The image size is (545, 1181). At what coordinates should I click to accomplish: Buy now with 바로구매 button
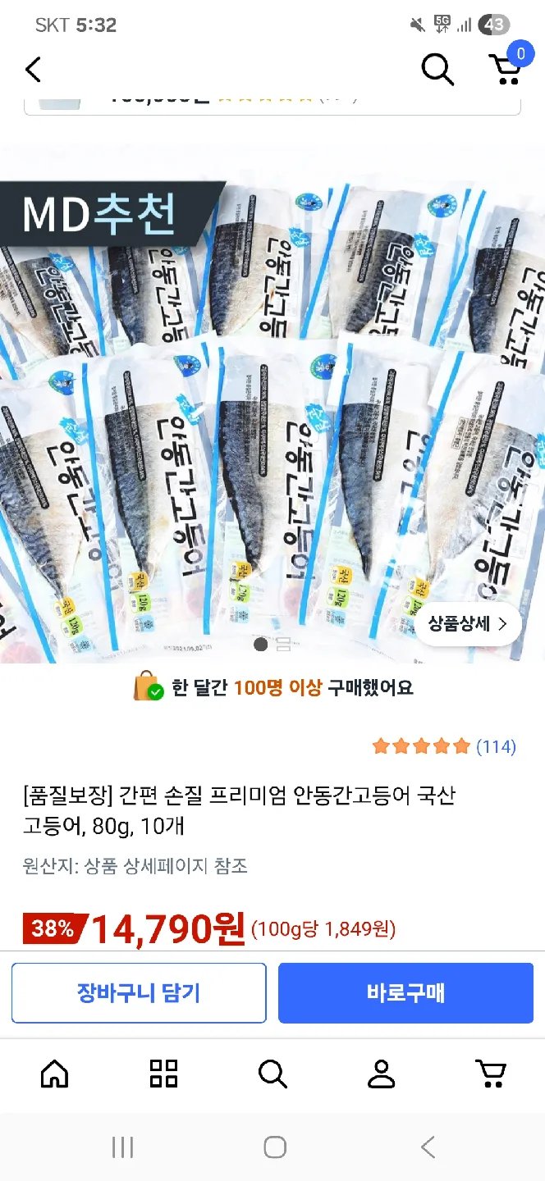pos(405,993)
